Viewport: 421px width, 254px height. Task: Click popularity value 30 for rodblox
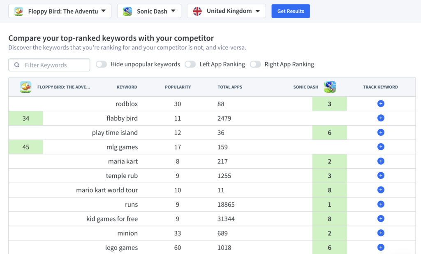(x=178, y=104)
